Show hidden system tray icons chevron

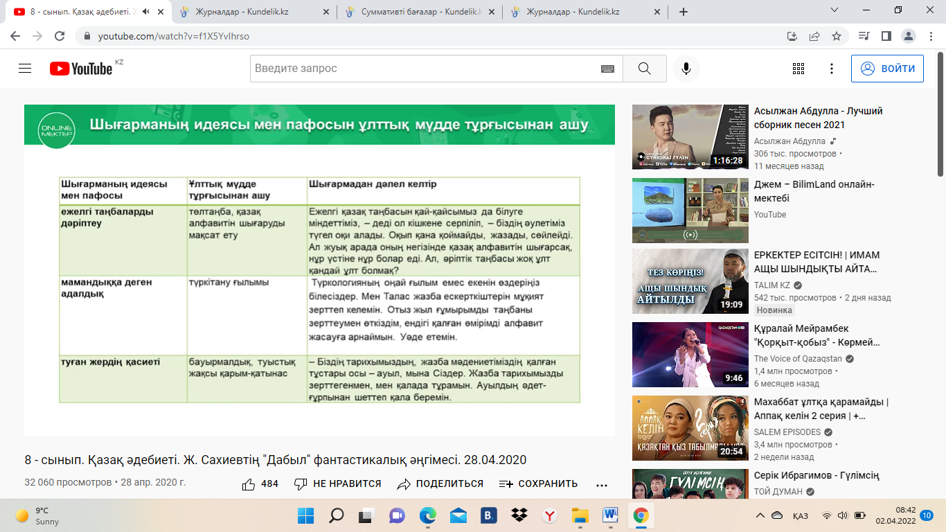pyautogui.click(x=760, y=515)
